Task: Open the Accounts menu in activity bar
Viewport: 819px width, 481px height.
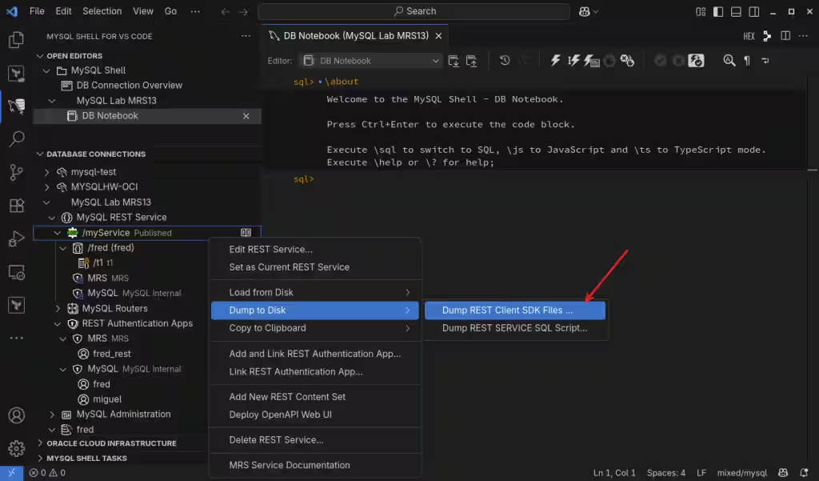Action: pos(16,415)
